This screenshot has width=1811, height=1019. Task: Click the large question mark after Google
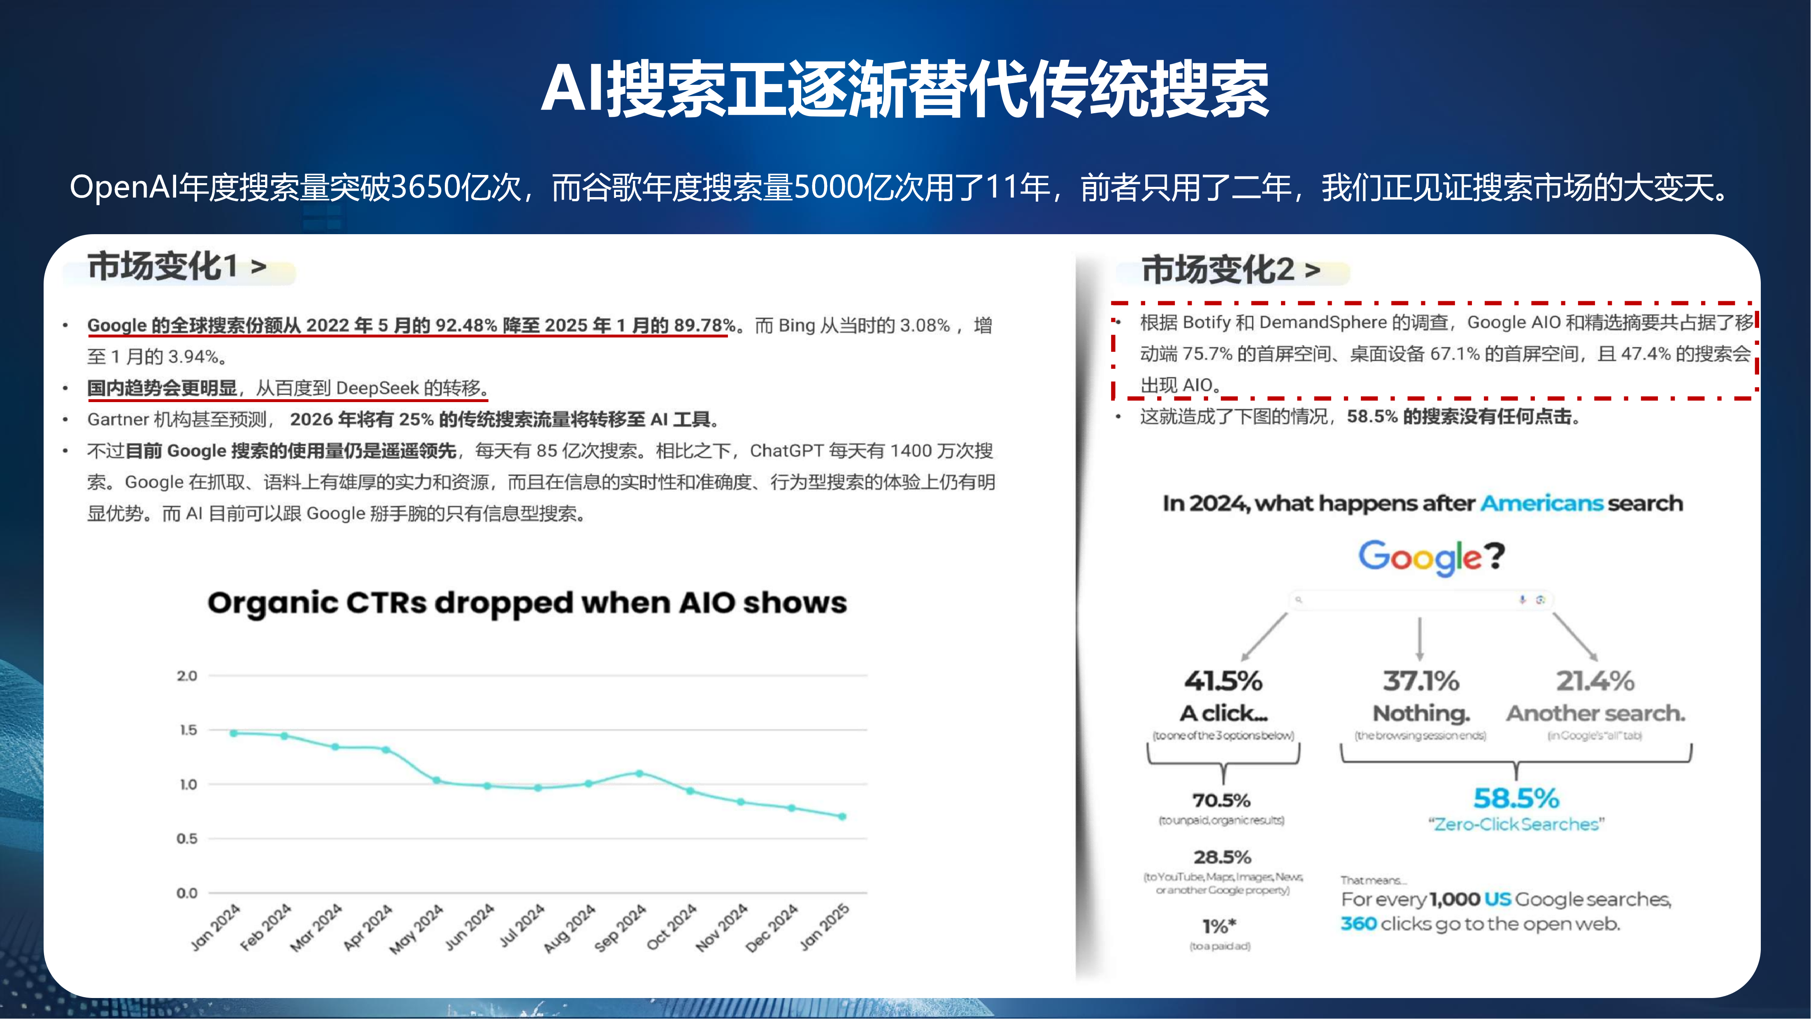click(x=1495, y=556)
